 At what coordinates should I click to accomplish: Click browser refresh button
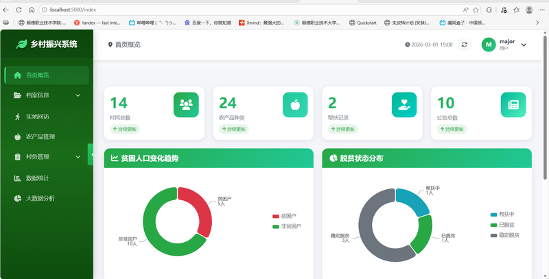[x=19, y=10]
